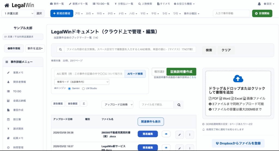Open three-dot menu for 260305不動産売買契約書 file
Viewport: 279px width, 151px height.
pyautogui.click(x=190, y=134)
